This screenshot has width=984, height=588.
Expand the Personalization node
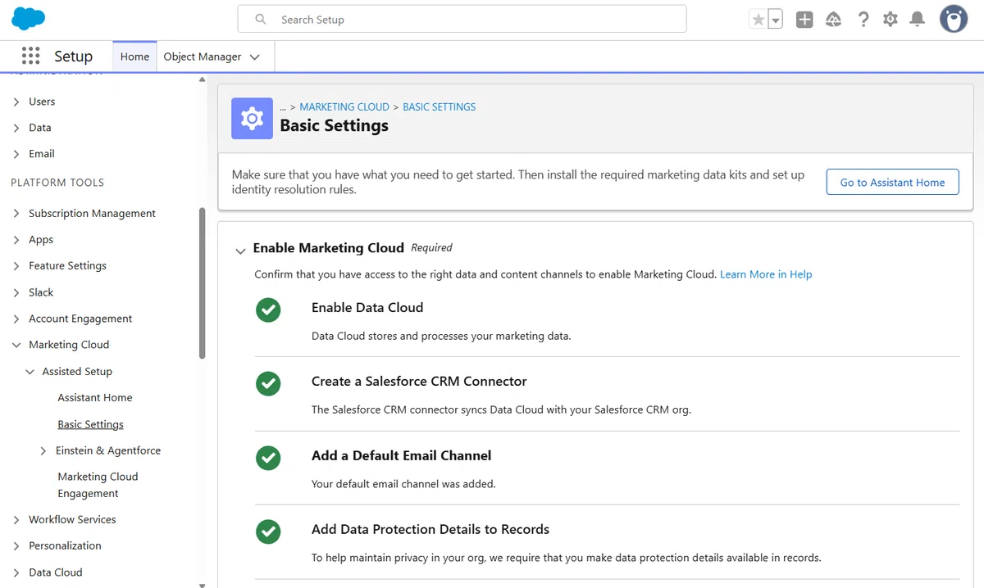click(x=16, y=546)
